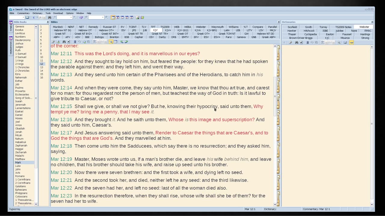Select the Strong dictionary tab
Screen dimensions: 385x216
tap(365, 38)
